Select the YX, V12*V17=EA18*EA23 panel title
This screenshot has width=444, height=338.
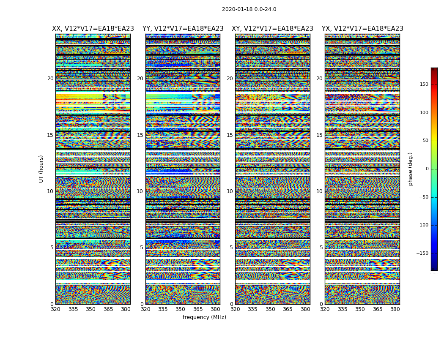(362, 29)
